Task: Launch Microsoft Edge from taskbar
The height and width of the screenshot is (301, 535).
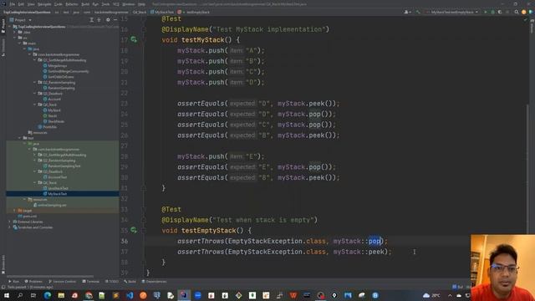Action: click(x=48, y=295)
